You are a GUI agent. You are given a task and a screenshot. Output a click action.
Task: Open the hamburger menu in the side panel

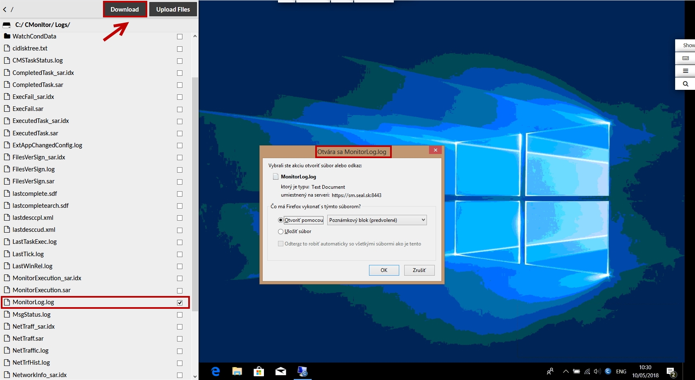click(685, 71)
